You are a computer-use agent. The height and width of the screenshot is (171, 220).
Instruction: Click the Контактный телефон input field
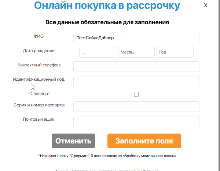click(136, 66)
